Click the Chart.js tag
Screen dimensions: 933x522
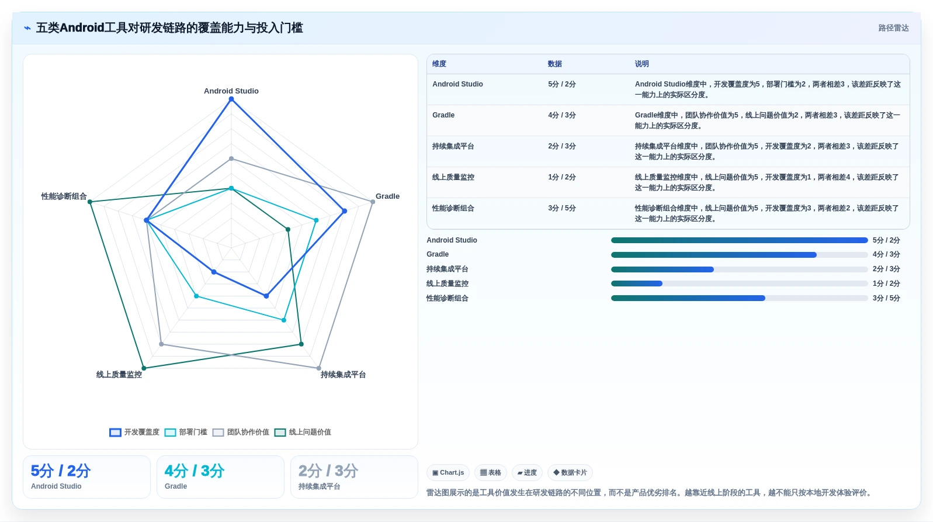coord(448,472)
